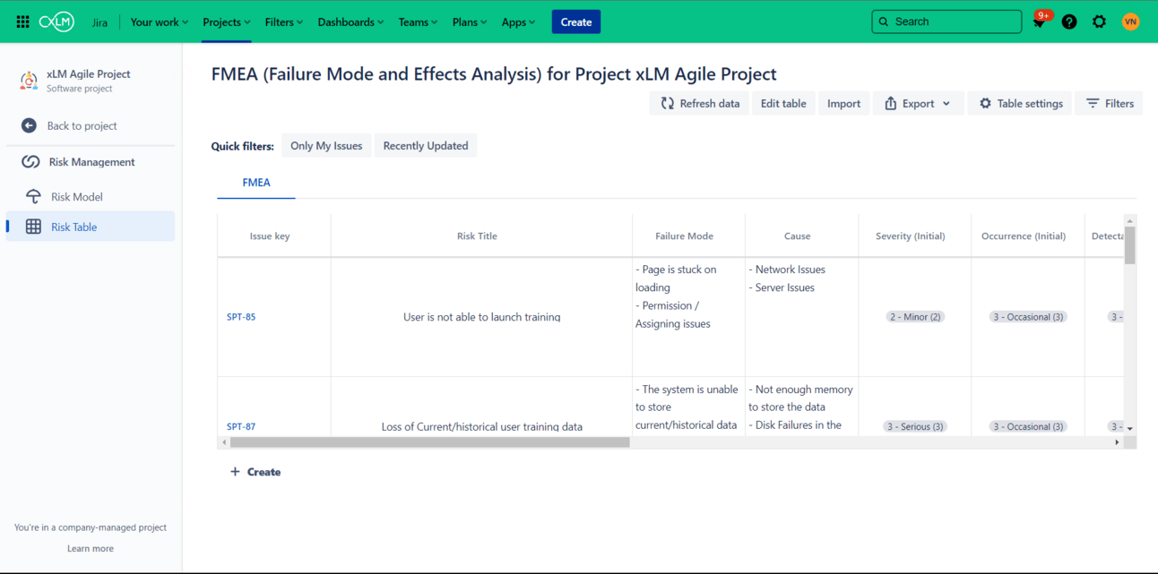The height and width of the screenshot is (574, 1158).
Task: Click the Risk Model umbrella icon
Action: click(x=33, y=197)
